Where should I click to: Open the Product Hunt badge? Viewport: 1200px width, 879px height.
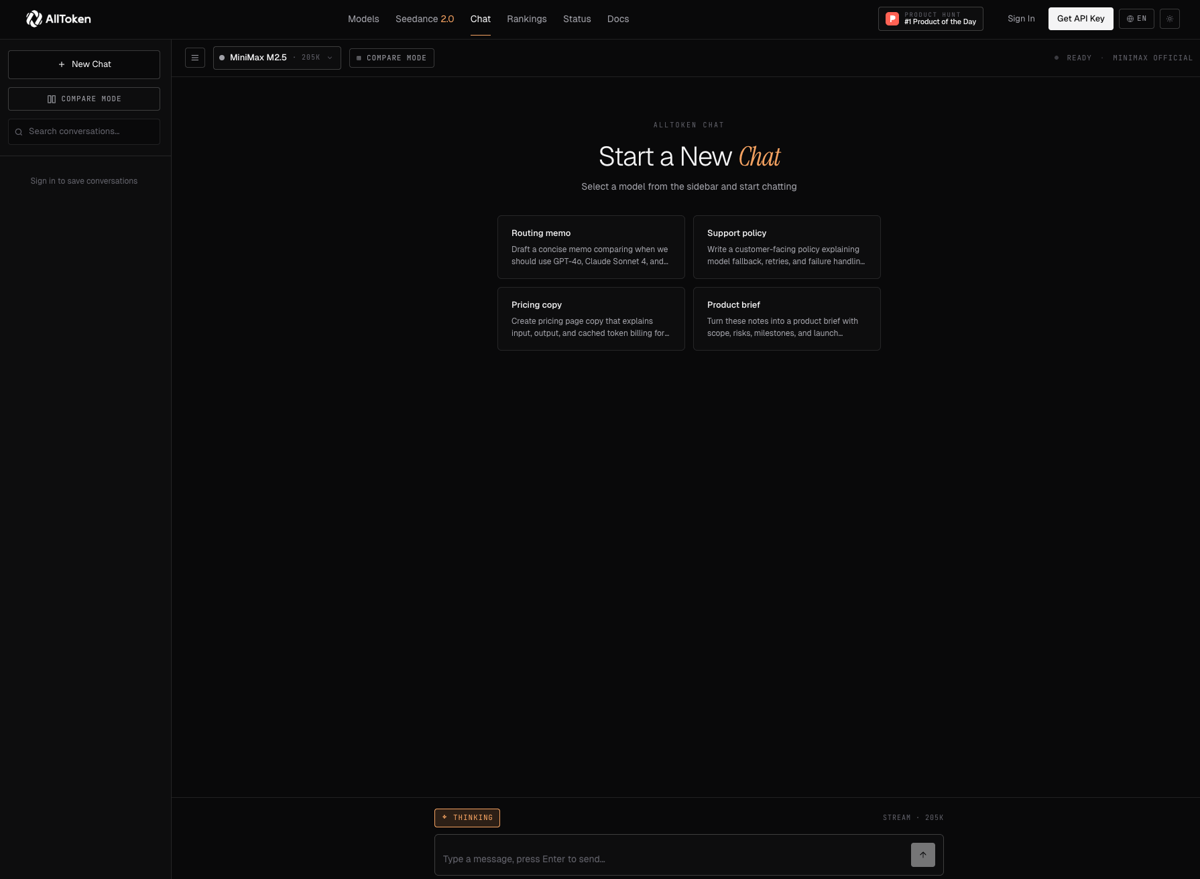pos(931,19)
